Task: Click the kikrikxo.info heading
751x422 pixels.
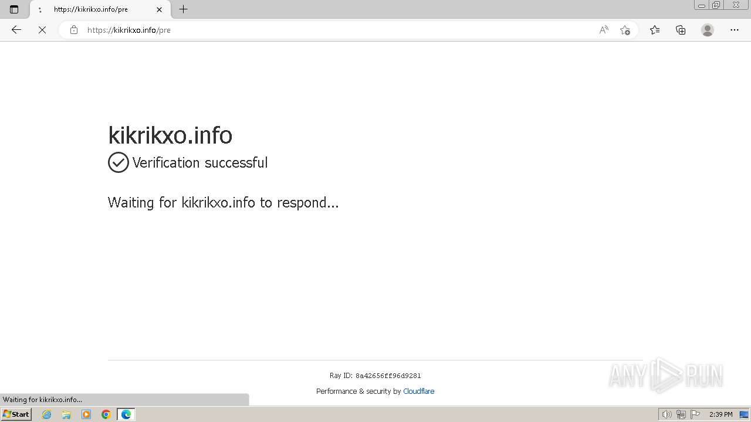Action: point(170,135)
